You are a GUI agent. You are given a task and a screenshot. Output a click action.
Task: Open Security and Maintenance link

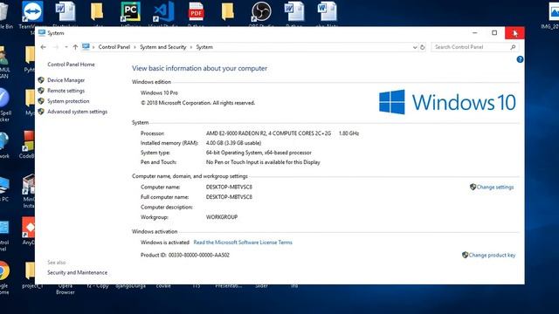pyautogui.click(x=77, y=273)
